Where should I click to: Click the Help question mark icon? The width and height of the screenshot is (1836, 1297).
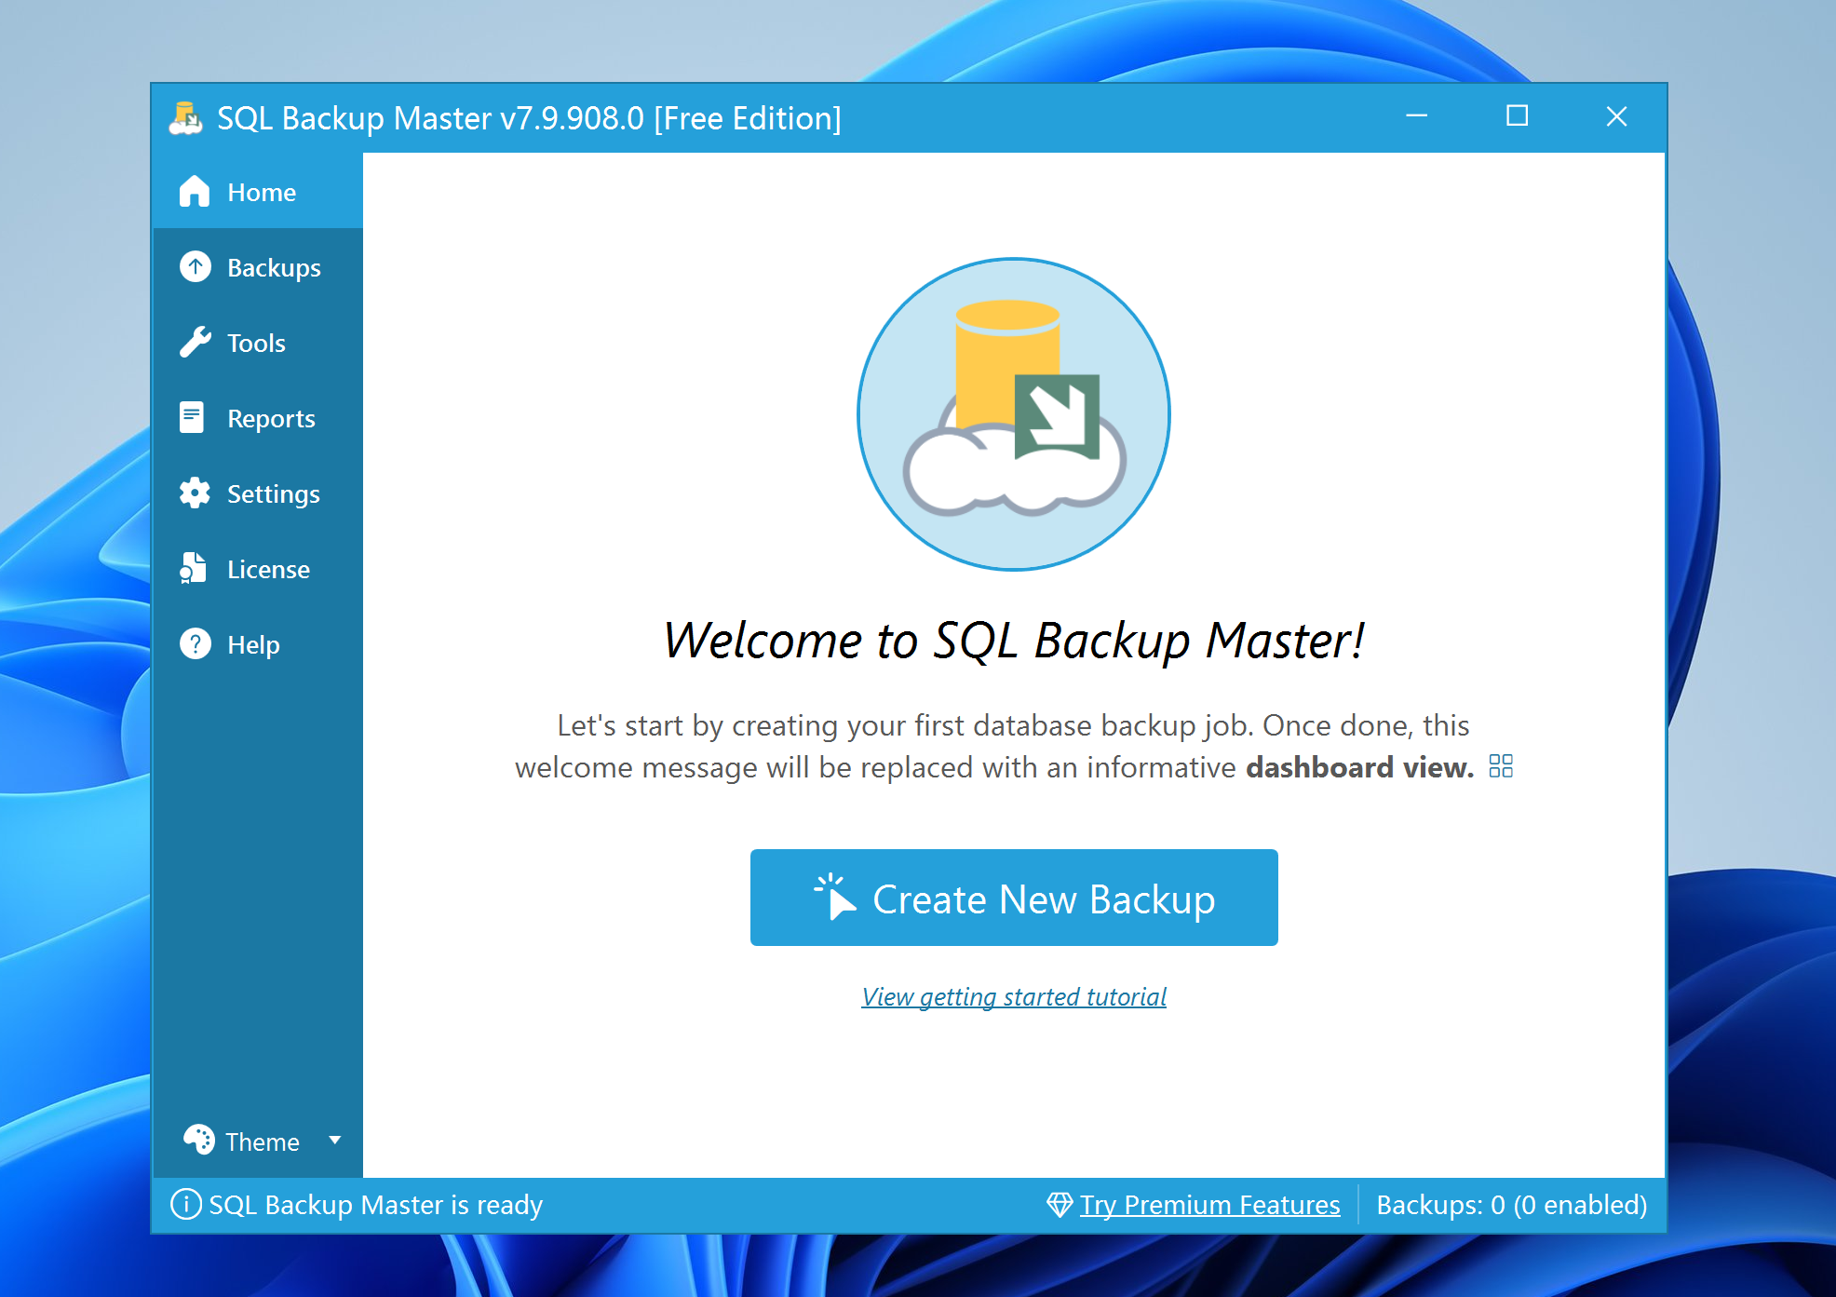point(195,643)
